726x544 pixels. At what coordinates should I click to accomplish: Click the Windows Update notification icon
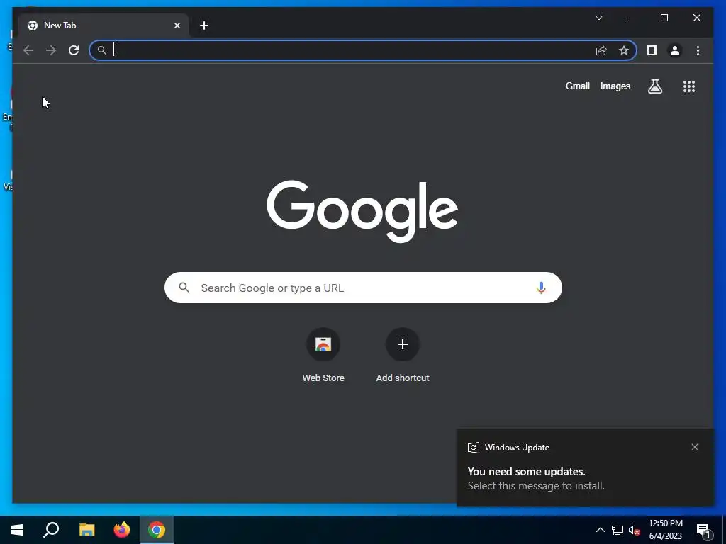tap(473, 448)
